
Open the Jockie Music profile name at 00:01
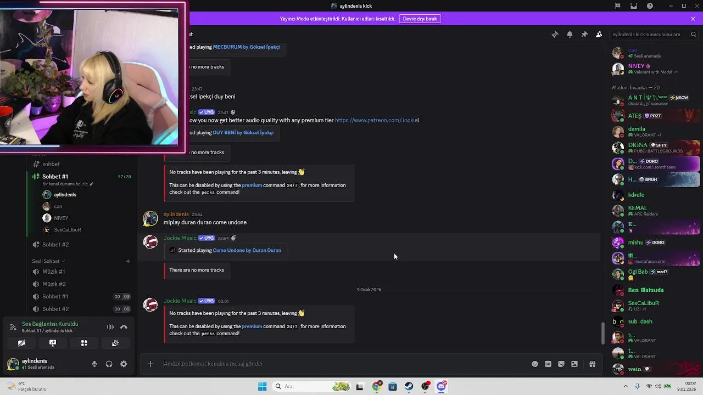click(180, 301)
